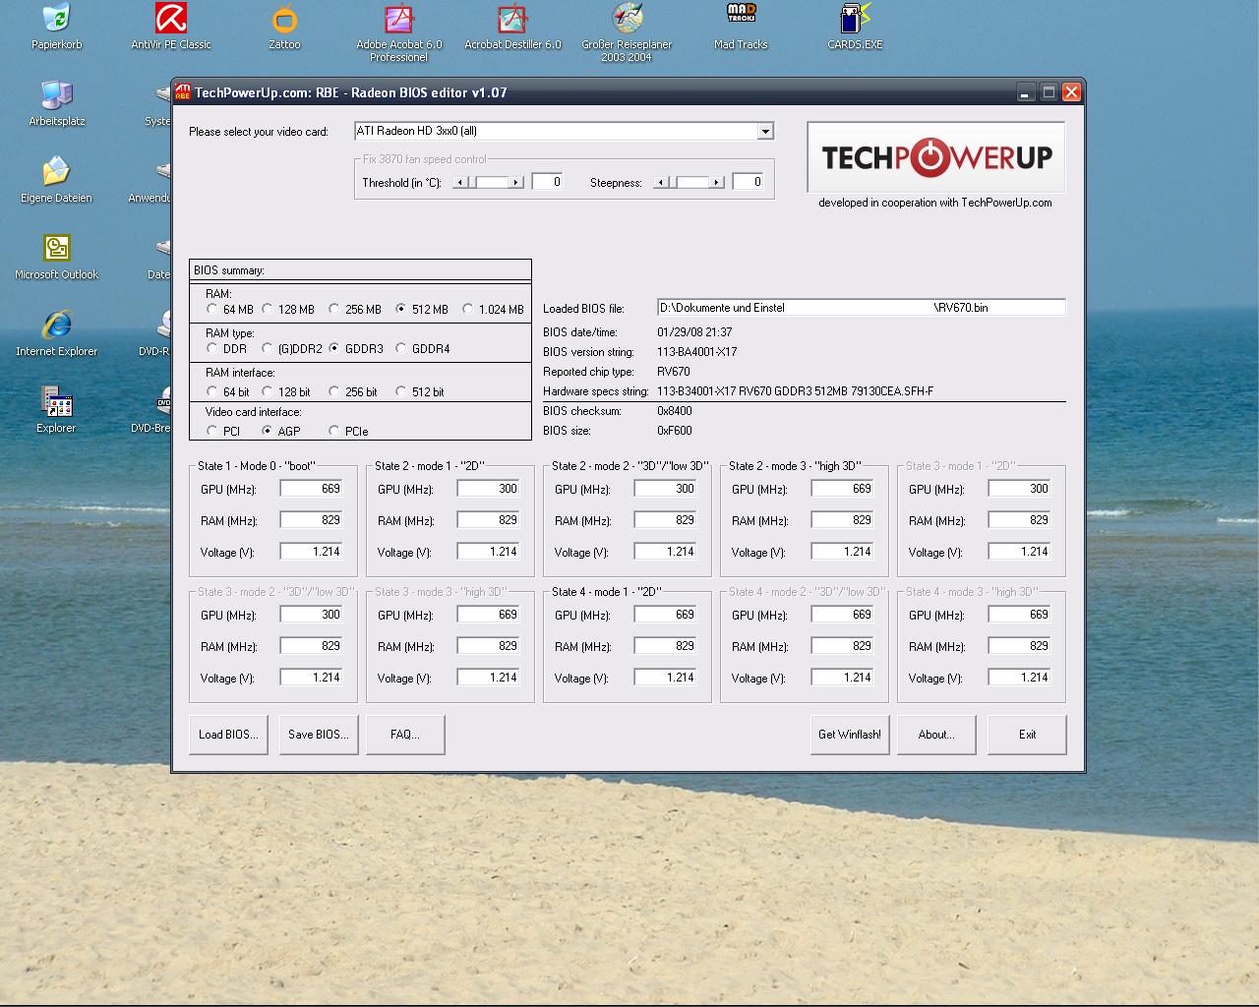Click the Loaded BIOS file path field
The image size is (1259, 1007).
point(861,308)
